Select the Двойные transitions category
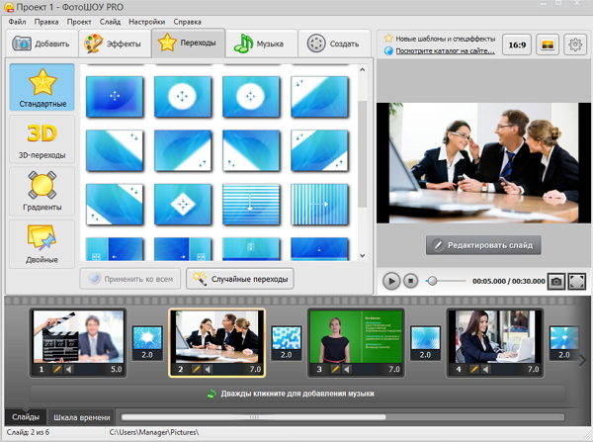Screen dimensions: 593x442 pyautogui.click(x=42, y=244)
